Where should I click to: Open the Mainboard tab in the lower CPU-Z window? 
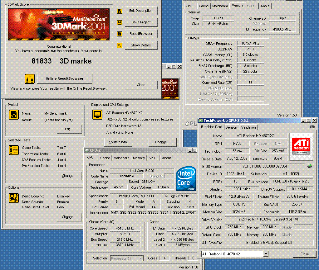(121, 158)
